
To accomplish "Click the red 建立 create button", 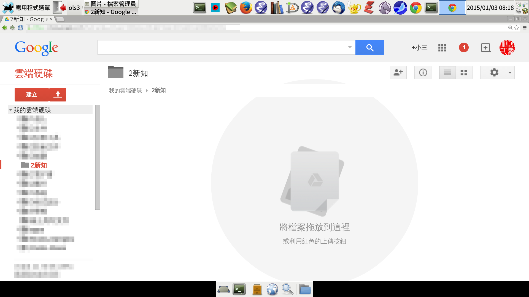I will pos(31,95).
